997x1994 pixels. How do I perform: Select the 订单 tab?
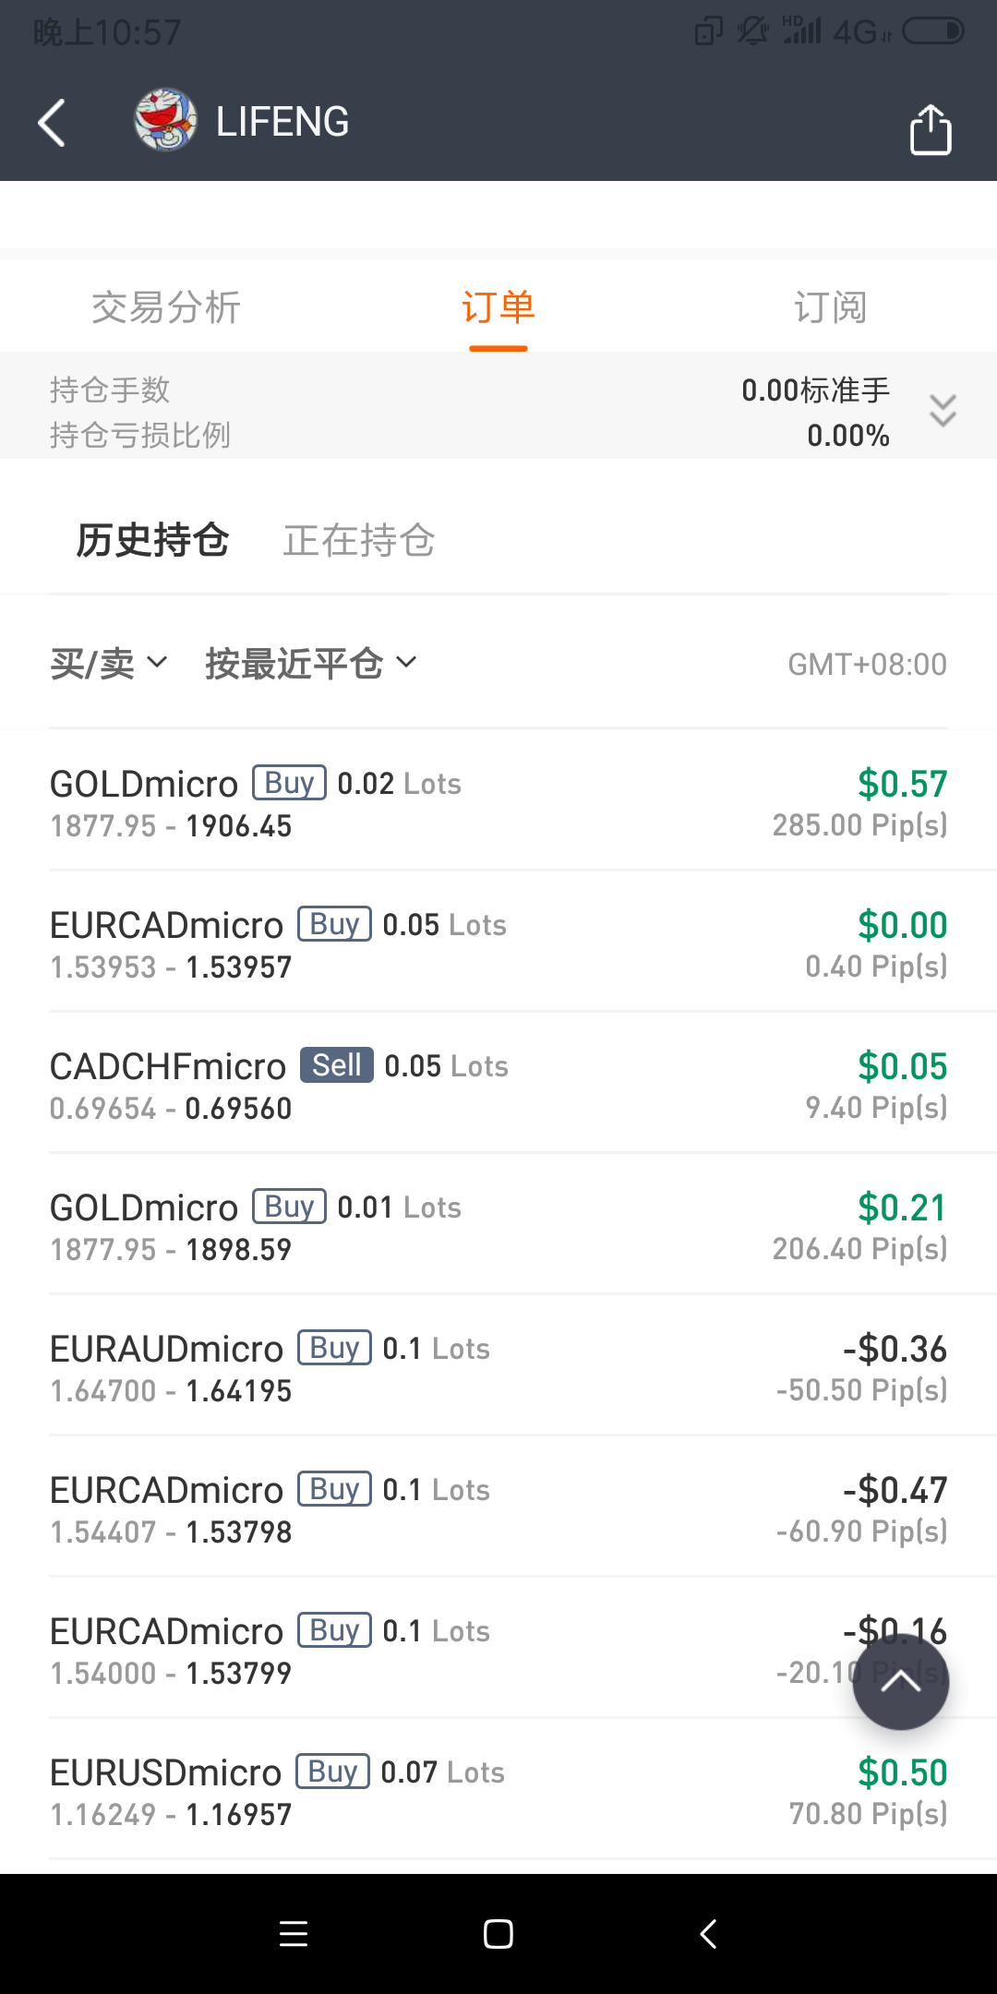coord(498,307)
